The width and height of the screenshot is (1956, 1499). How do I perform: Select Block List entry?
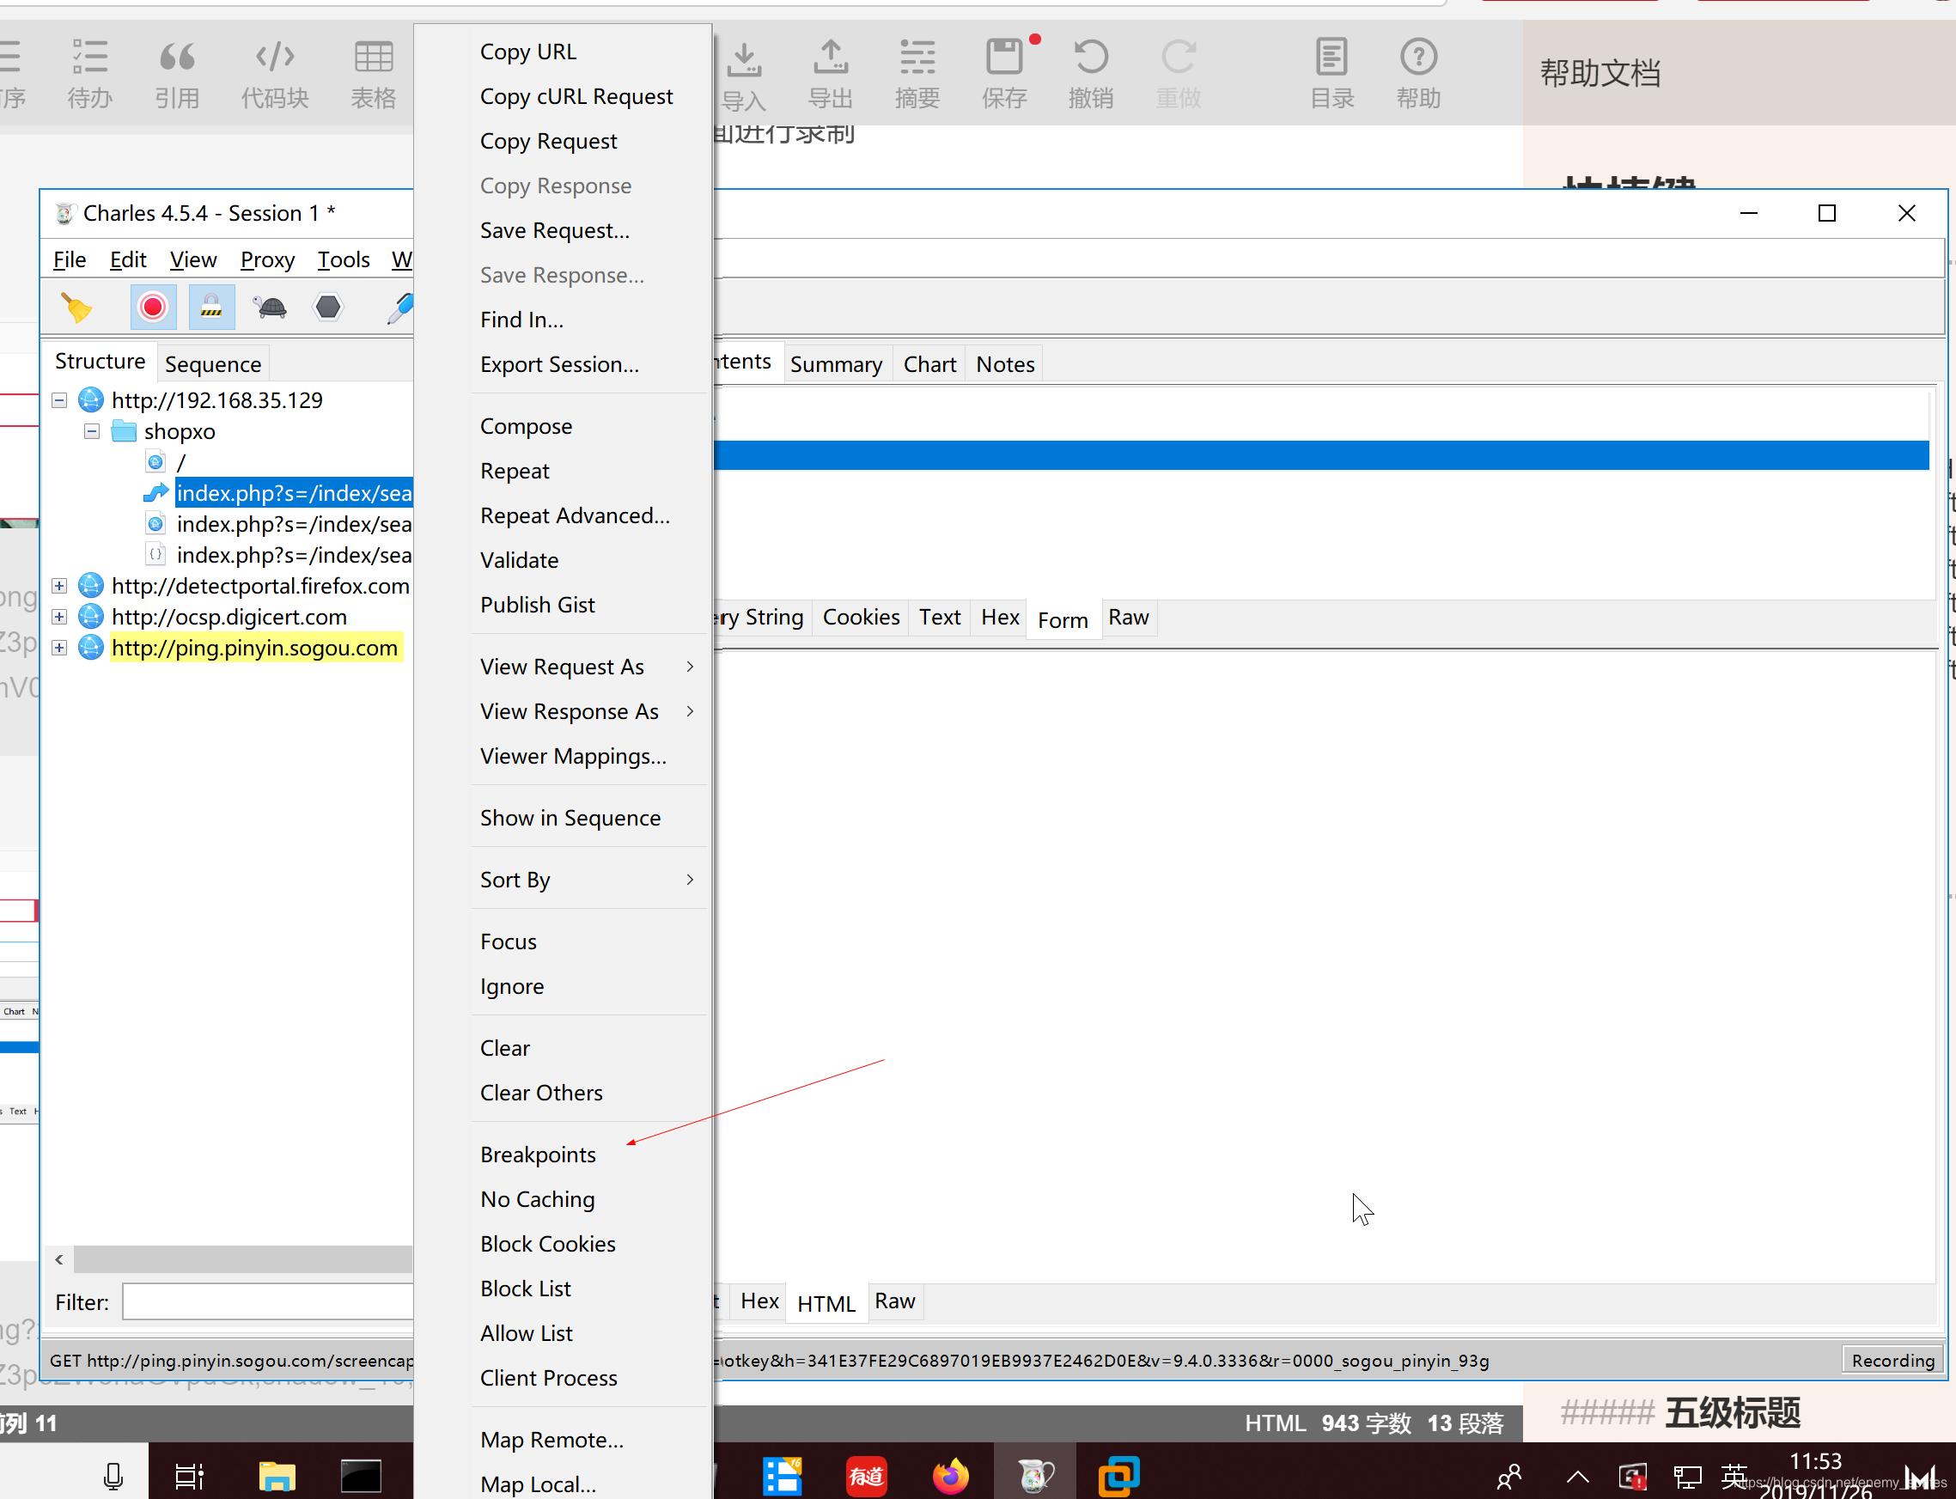525,1289
